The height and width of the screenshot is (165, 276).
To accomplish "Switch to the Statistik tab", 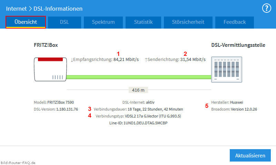I will click(143, 22).
